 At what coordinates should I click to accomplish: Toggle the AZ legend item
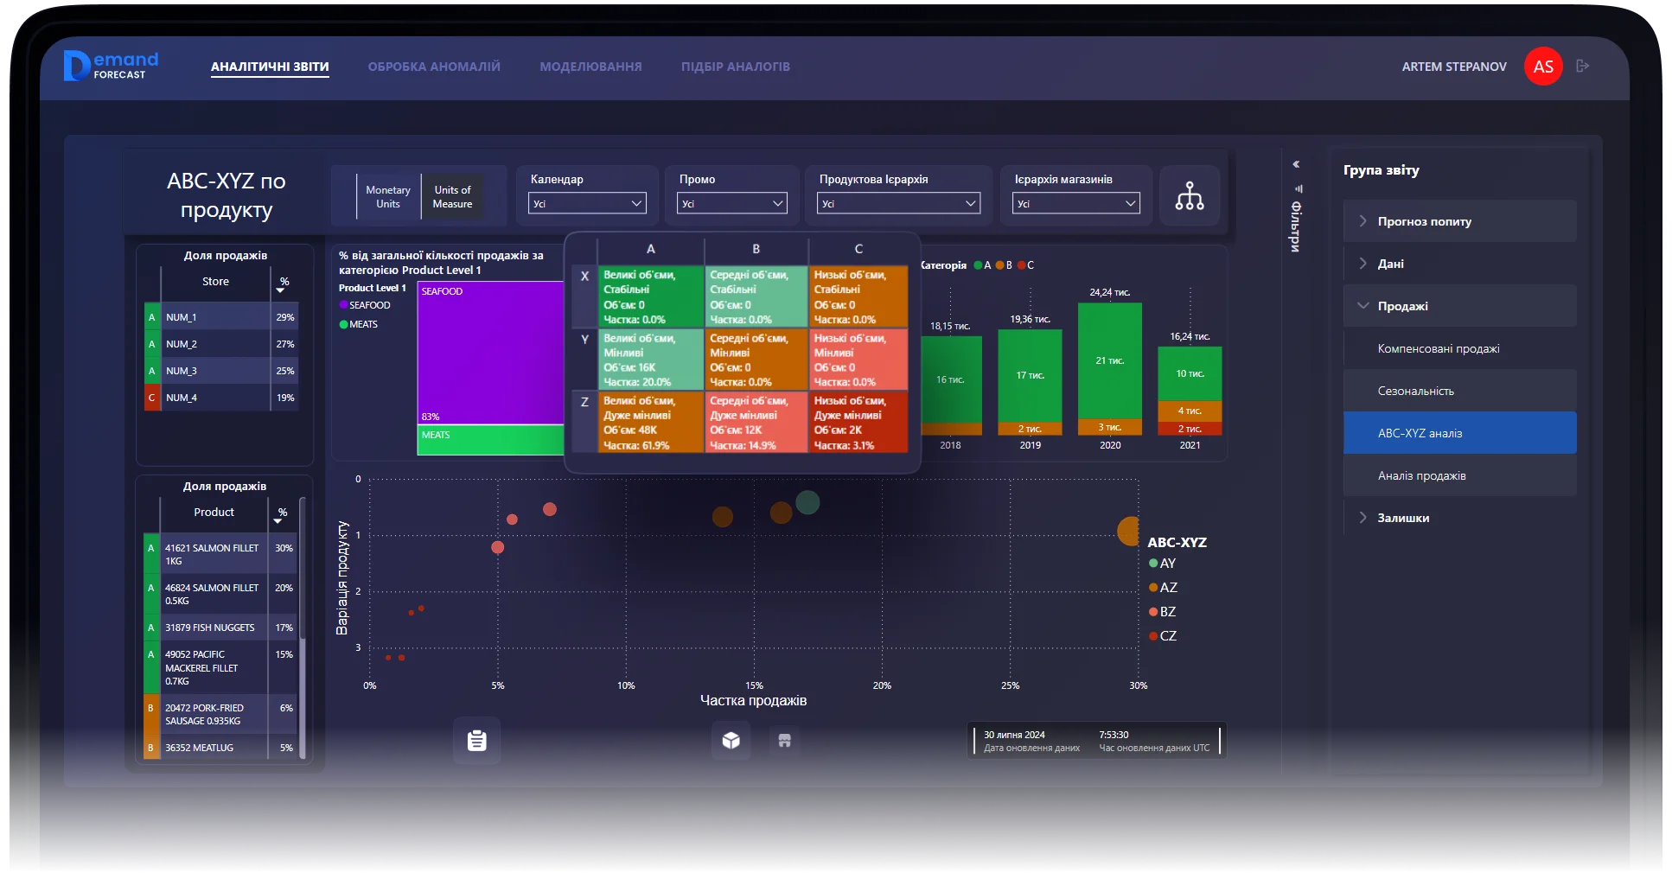click(1163, 588)
